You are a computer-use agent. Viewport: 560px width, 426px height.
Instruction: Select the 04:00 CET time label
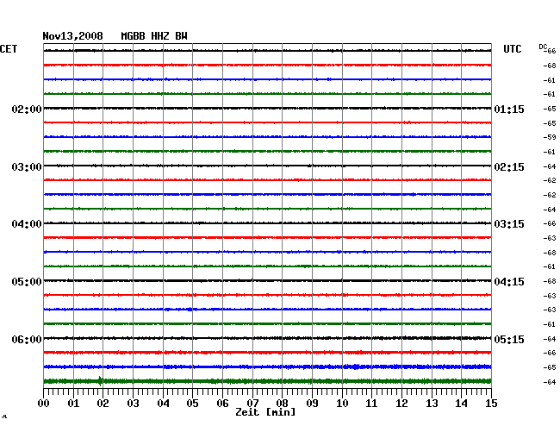(27, 224)
